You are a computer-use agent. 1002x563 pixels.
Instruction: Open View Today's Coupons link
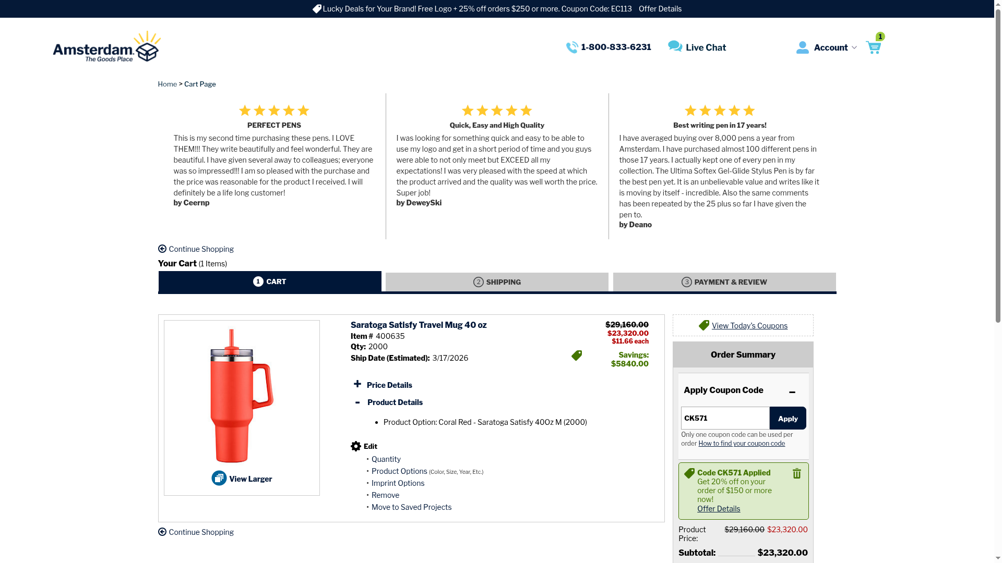[x=749, y=326]
